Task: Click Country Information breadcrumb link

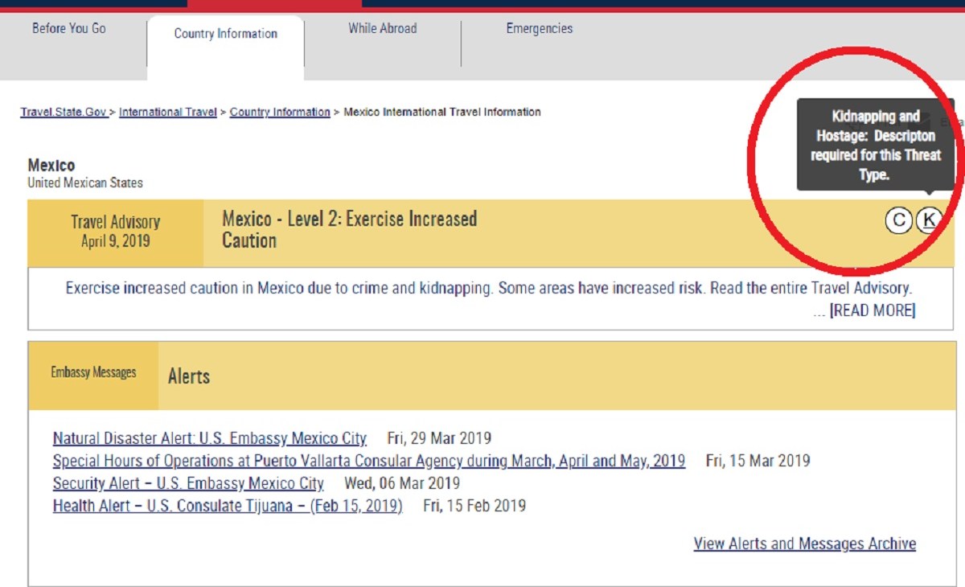Action: click(280, 113)
